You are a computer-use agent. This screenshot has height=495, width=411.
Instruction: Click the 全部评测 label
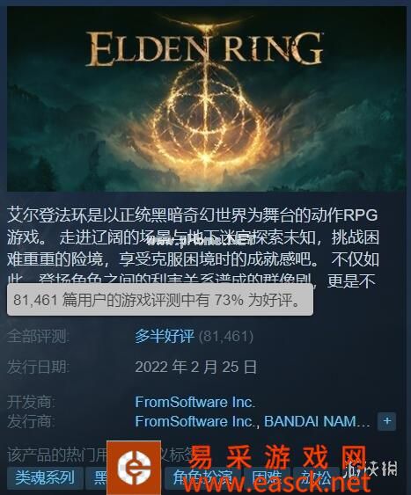pyautogui.click(x=38, y=337)
